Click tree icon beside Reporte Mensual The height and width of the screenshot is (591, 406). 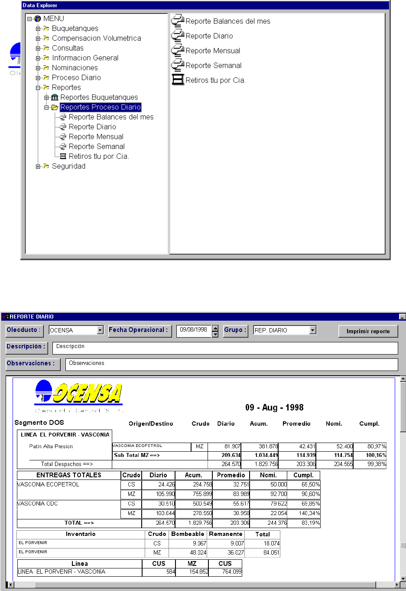(x=63, y=137)
